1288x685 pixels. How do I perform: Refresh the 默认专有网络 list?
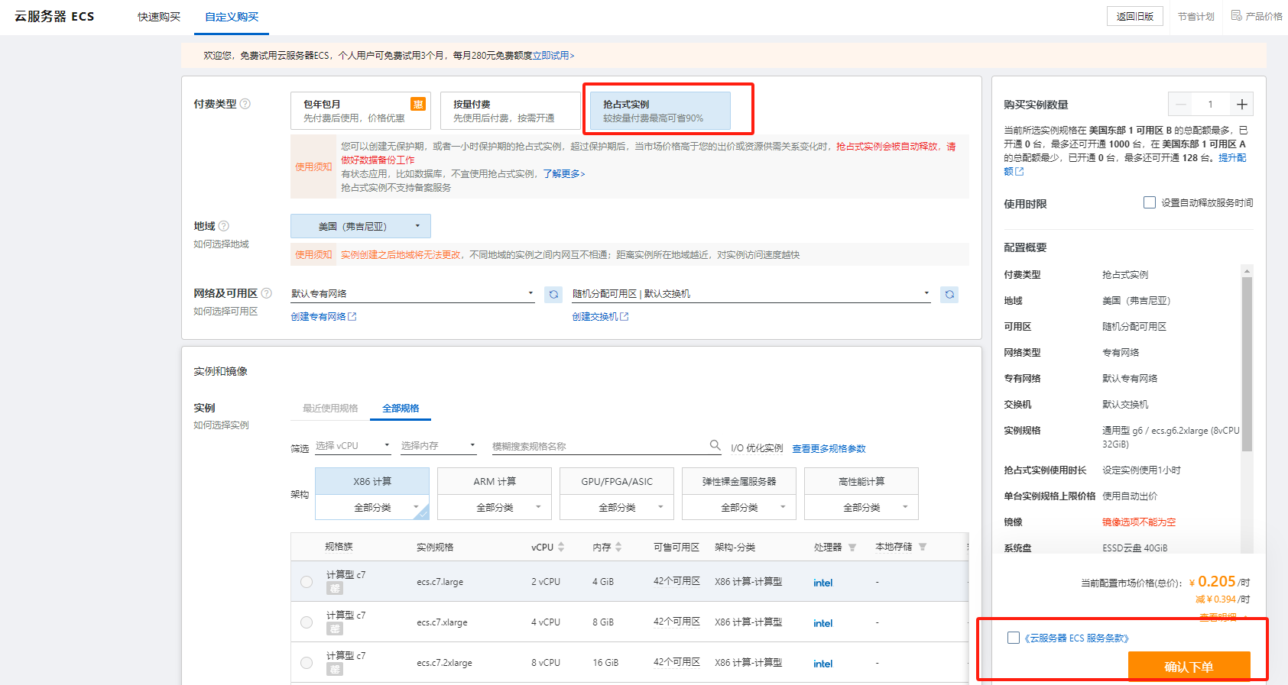pyautogui.click(x=553, y=294)
